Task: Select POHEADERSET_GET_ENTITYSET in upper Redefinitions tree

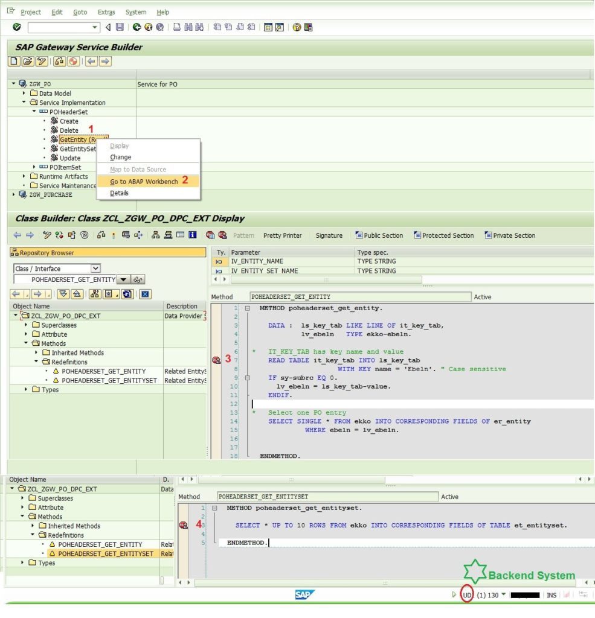Action: tap(109, 380)
